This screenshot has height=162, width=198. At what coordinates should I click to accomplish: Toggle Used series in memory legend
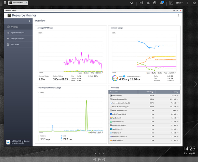(x=148, y=73)
